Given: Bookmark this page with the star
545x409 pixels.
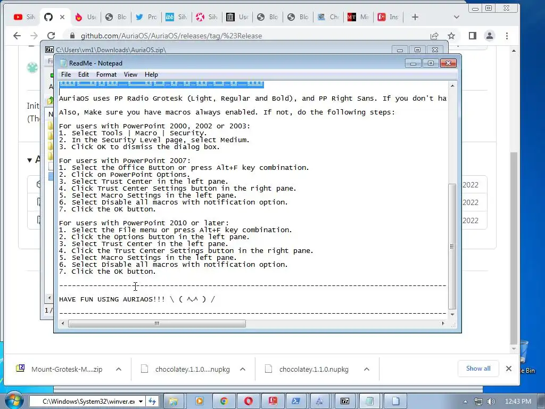Looking at the screenshot, I should tap(451, 36).
